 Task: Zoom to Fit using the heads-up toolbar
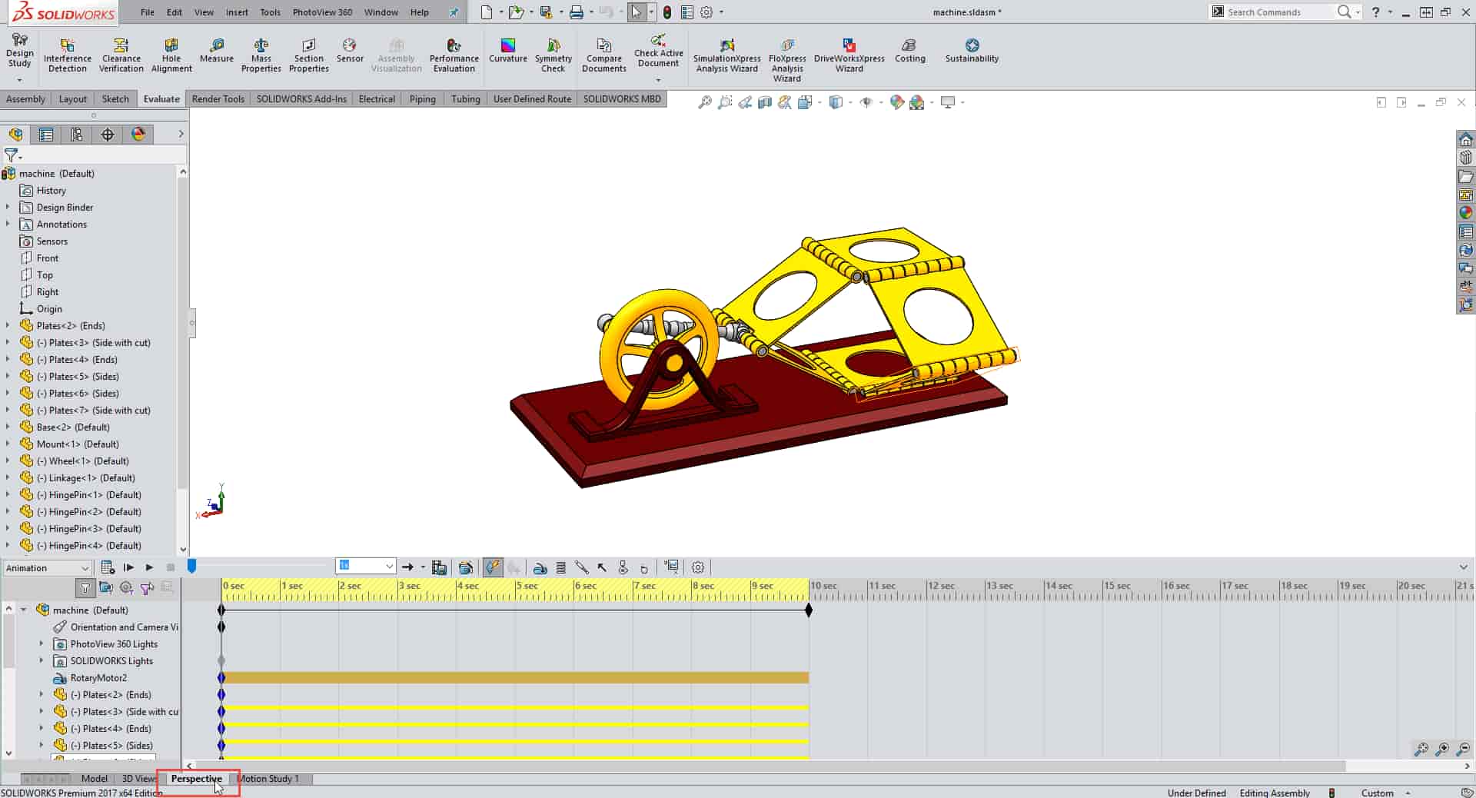point(705,101)
